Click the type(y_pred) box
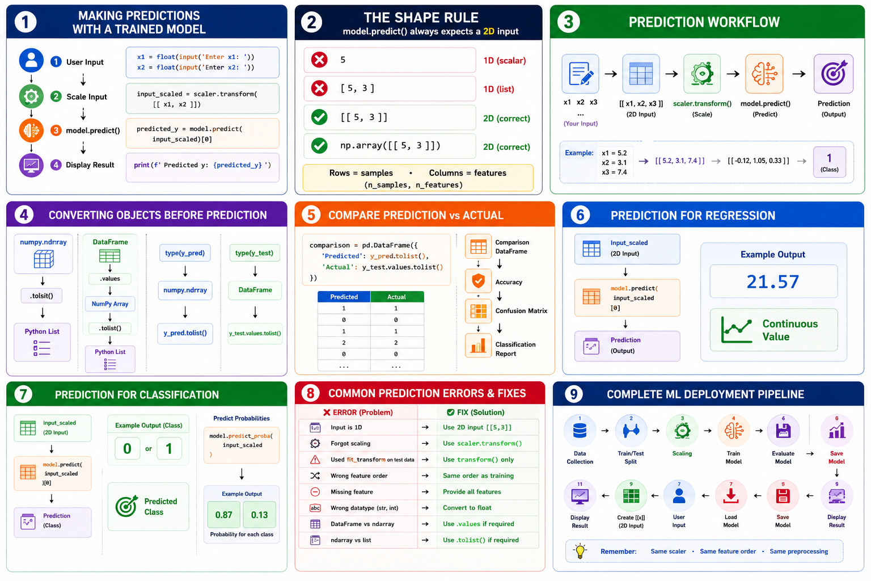Screen dimensions: 871x581 [185, 253]
